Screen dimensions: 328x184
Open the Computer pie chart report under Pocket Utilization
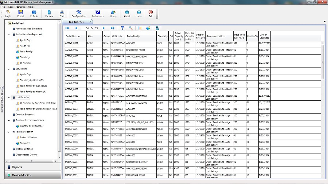point(23,143)
